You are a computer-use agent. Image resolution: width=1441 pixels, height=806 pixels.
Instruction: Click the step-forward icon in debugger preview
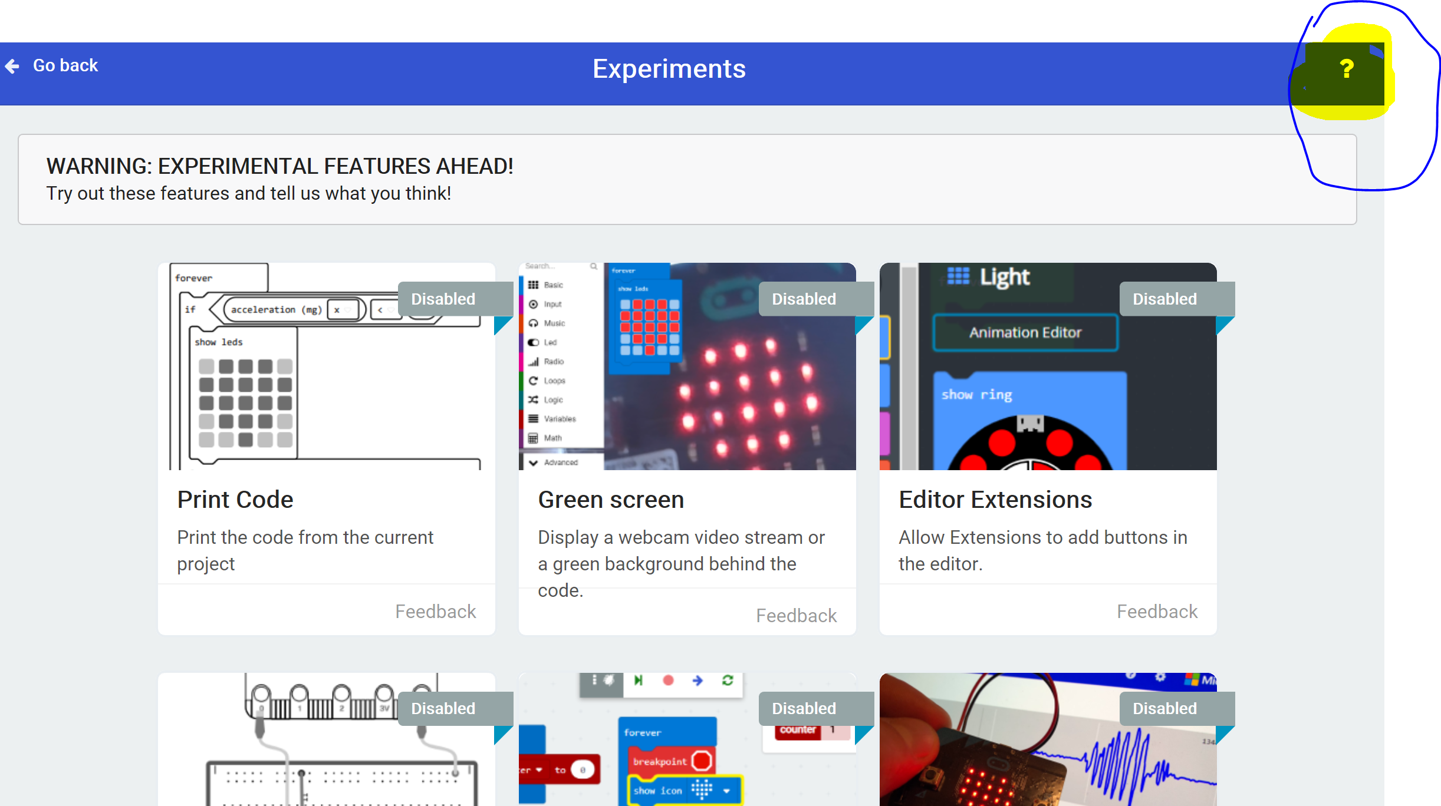(x=638, y=681)
